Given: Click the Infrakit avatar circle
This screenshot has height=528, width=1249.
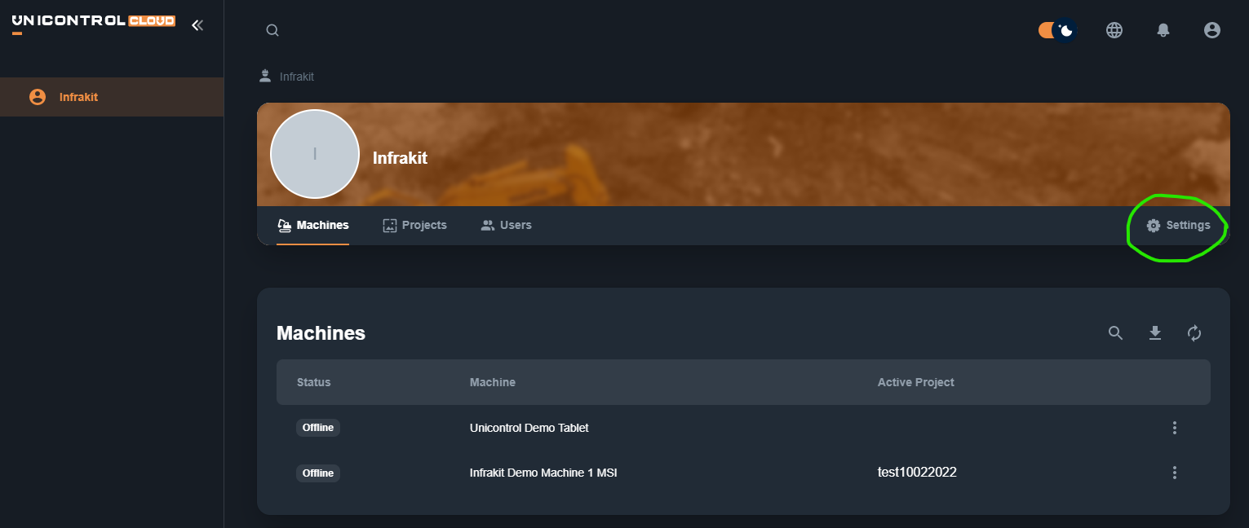Looking at the screenshot, I should click(x=315, y=154).
